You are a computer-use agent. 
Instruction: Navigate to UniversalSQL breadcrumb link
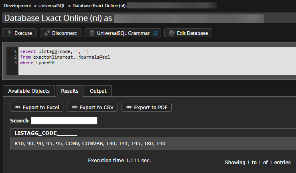pos(53,6)
